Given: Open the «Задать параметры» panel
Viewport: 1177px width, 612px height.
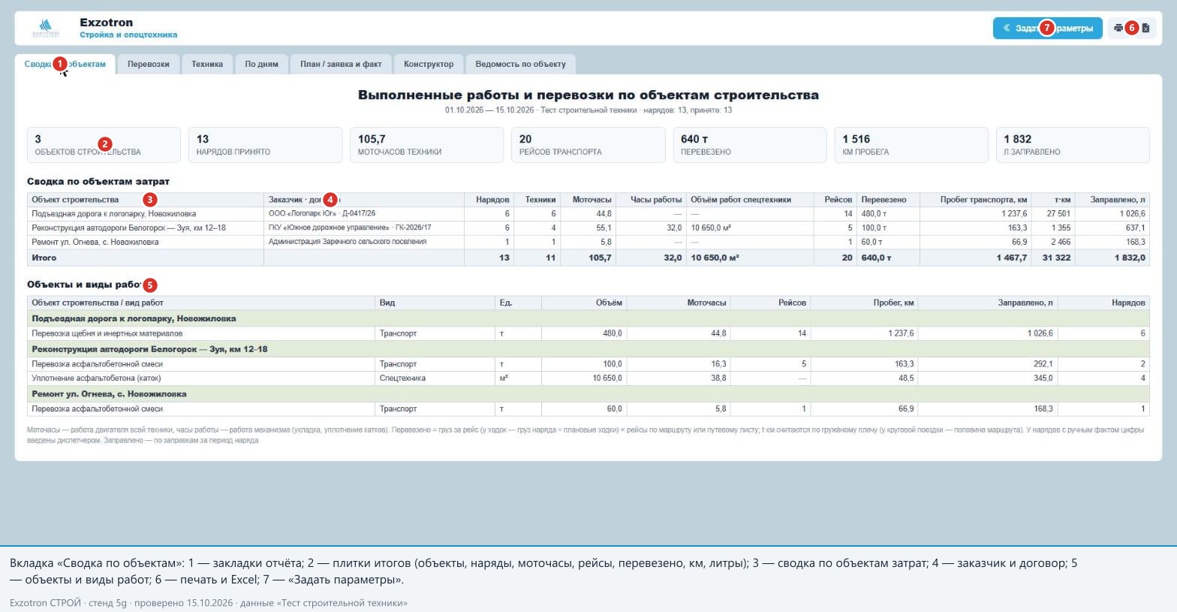Looking at the screenshot, I should (1047, 29).
